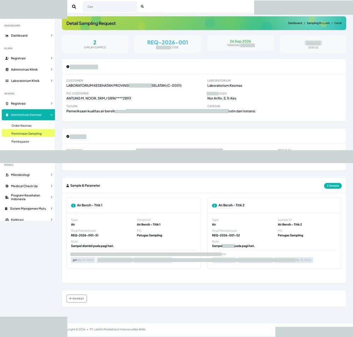This screenshot has width=353, height=337.
Task: Click the small search icon beside the Cari field
Action: [x=142, y=7]
